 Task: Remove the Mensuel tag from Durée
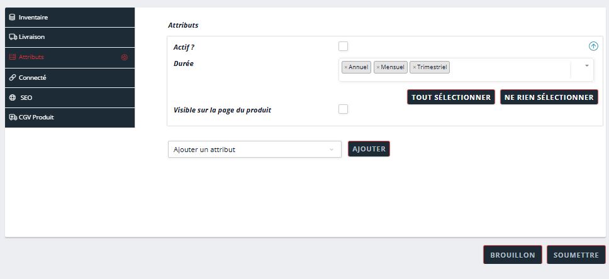click(x=377, y=67)
